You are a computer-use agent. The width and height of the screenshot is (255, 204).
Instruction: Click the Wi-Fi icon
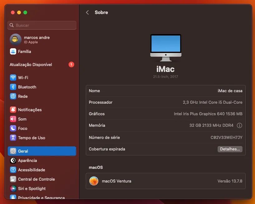click(x=13, y=78)
